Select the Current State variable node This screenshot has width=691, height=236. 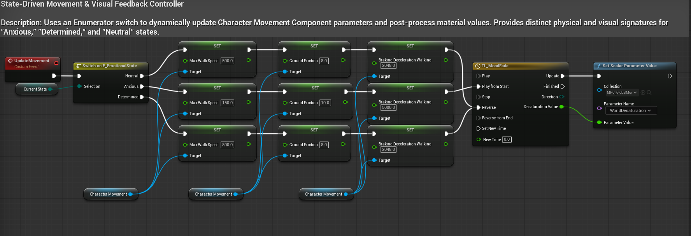[x=37, y=89]
